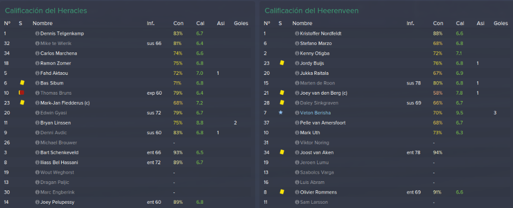Sort Heracles table by Inf. column
513x208 pixels.
(x=151, y=24)
